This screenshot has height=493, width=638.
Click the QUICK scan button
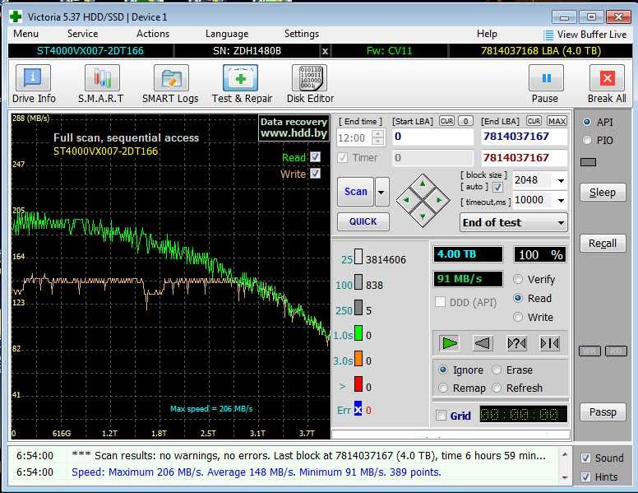pyautogui.click(x=363, y=221)
